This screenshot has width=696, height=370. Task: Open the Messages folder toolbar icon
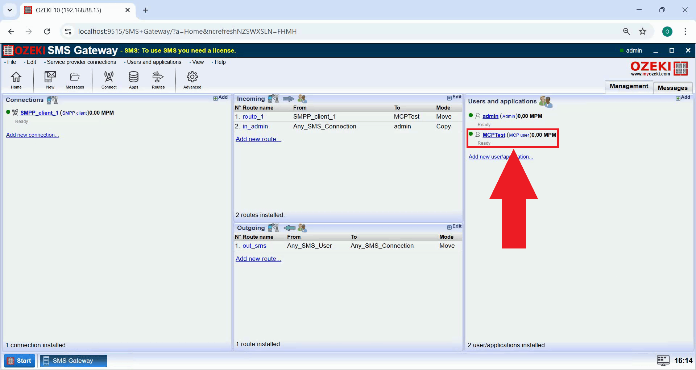coord(75,80)
